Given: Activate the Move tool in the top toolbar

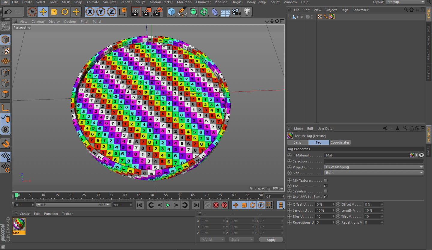Looking at the screenshot, I should point(43,12).
